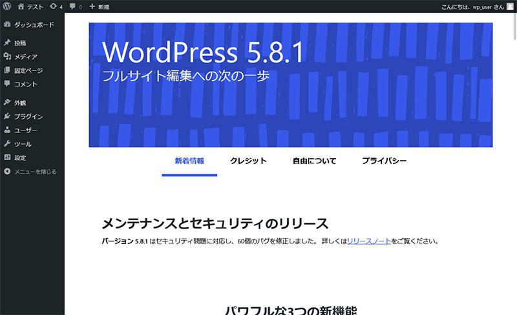Click the ユーザー person icon
Image resolution: width=517 pixels, height=315 pixels.
click(7, 130)
